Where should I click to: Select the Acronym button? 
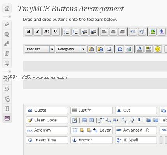[47, 130]
